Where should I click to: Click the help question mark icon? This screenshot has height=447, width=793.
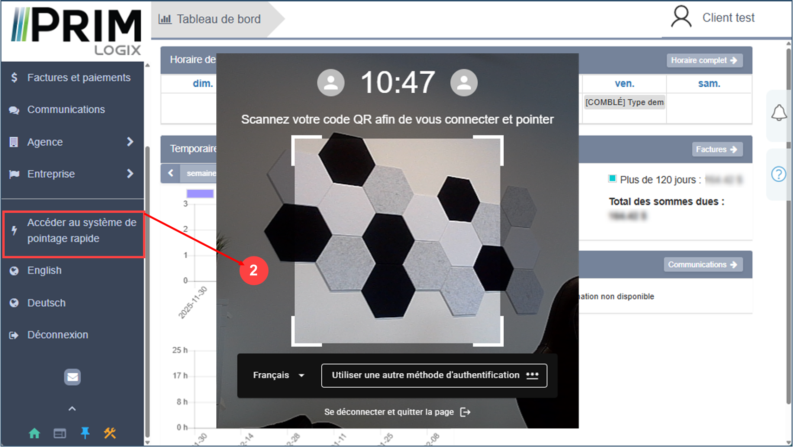click(x=779, y=174)
